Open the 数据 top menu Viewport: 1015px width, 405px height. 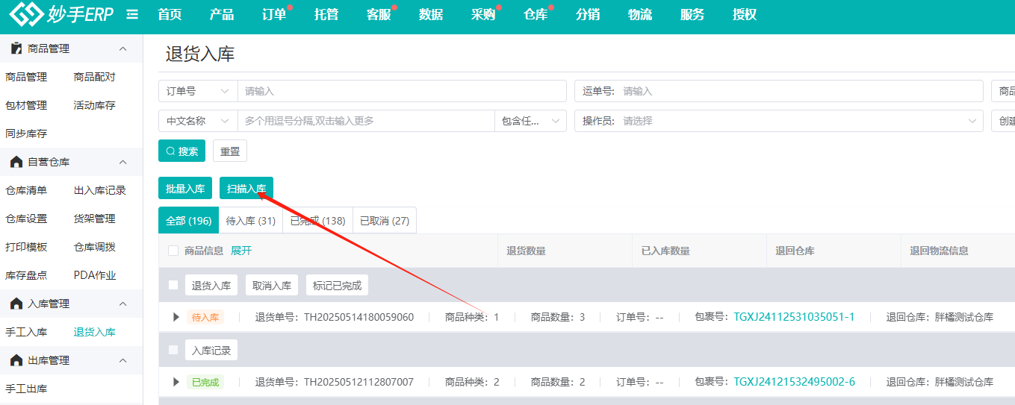point(431,14)
